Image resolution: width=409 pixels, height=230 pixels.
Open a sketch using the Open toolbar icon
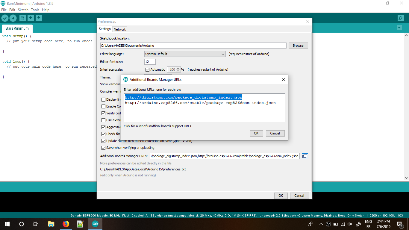tap(31, 18)
